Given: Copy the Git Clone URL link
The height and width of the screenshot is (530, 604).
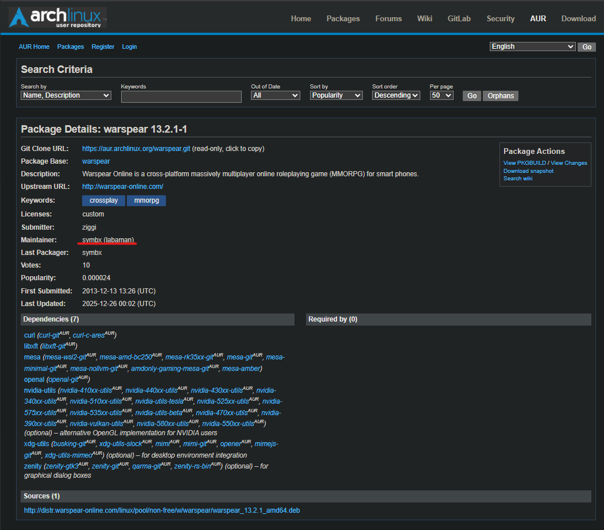Looking at the screenshot, I should (136, 149).
